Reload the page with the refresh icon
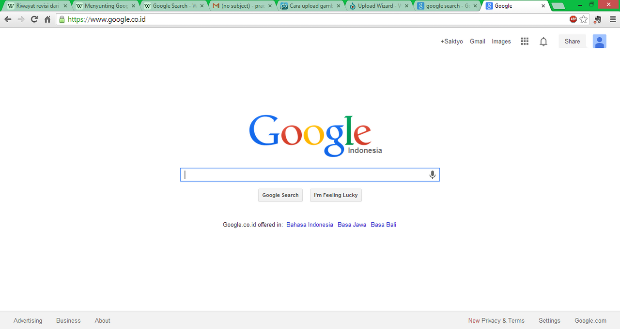This screenshot has width=620, height=329. point(34,19)
